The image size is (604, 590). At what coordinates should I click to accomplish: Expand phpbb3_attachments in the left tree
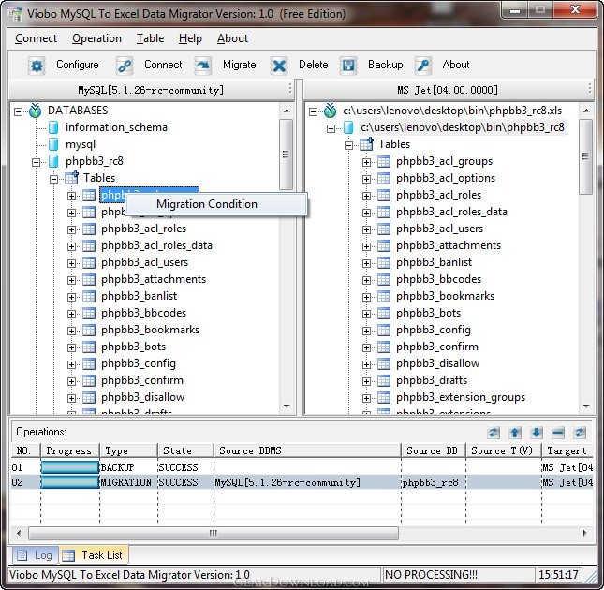pyautogui.click(x=71, y=280)
